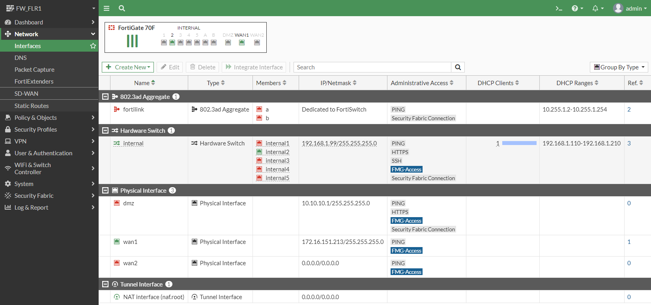Open the CLI console icon
The height and width of the screenshot is (305, 651).
(559, 8)
